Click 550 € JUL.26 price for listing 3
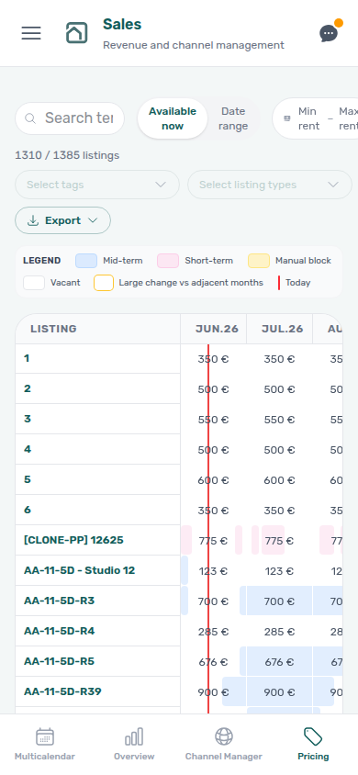The image size is (358, 775). (279, 420)
